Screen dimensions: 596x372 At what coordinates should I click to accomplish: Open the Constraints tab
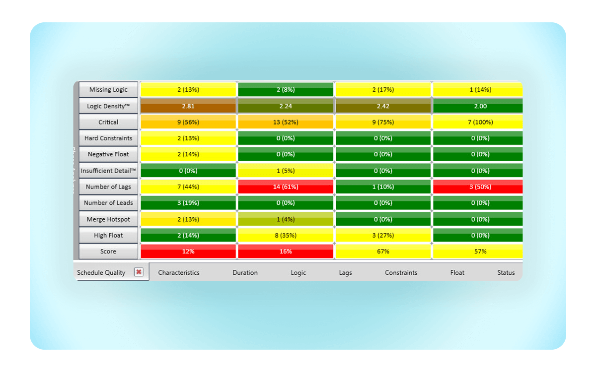pos(401,272)
